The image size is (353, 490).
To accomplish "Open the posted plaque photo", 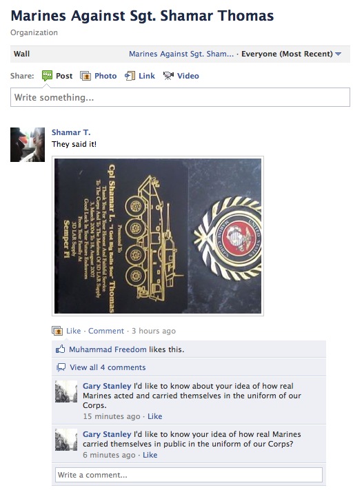I will [158, 236].
